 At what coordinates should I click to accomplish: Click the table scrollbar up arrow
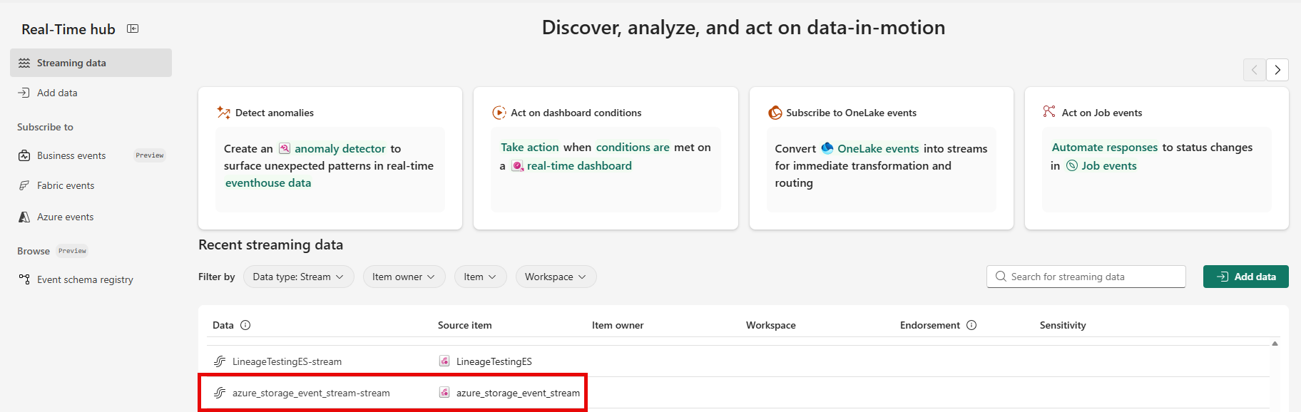pyautogui.click(x=1275, y=344)
